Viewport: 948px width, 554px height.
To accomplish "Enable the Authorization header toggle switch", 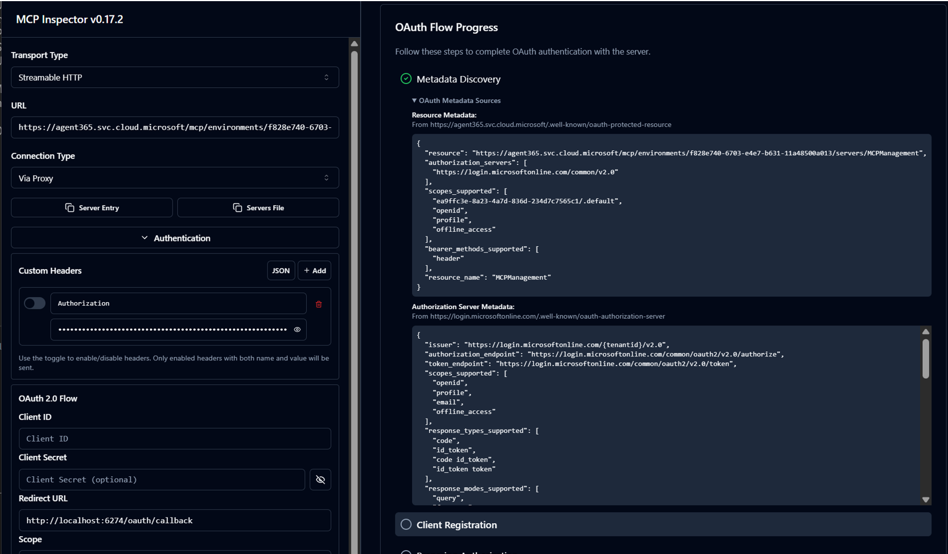I will tap(34, 303).
